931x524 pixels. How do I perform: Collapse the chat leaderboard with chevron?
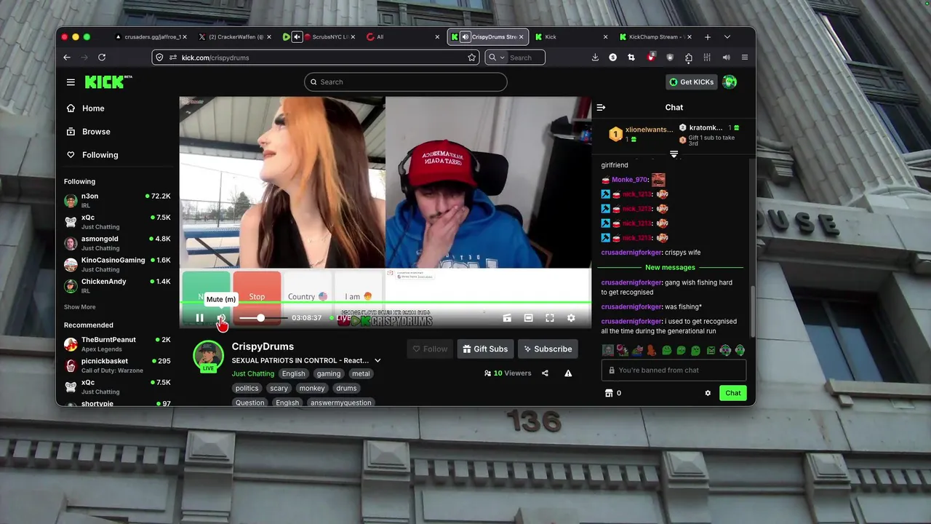[674, 154]
